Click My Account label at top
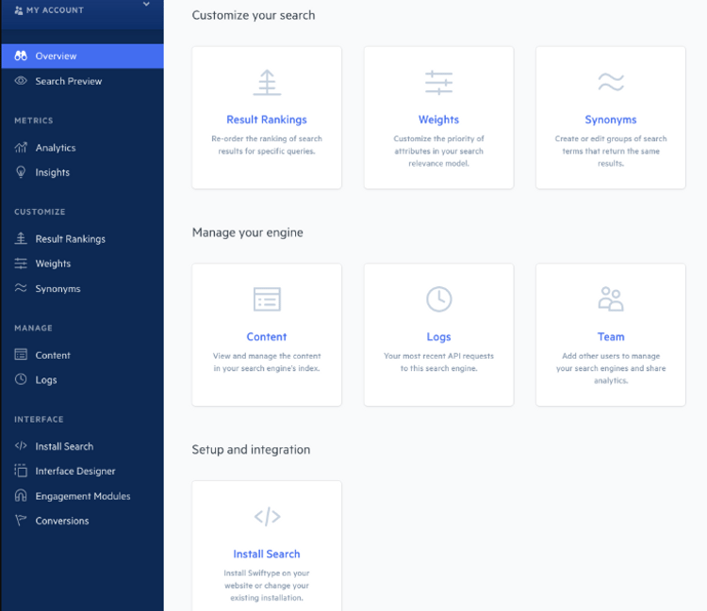This screenshot has width=707, height=611. [x=55, y=10]
